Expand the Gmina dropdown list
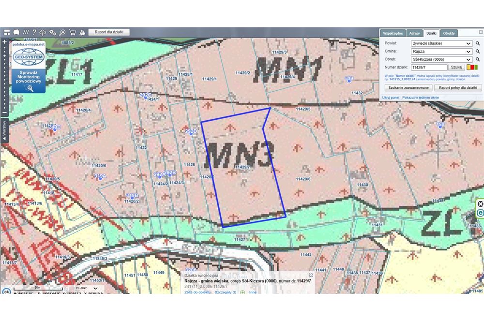 coord(441,51)
